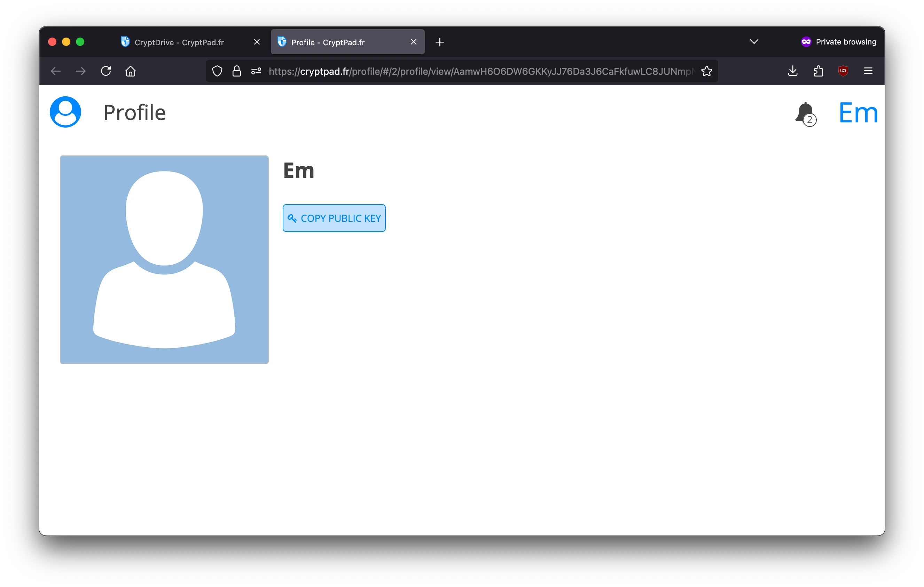Click the tracking protection shield icon
The image size is (924, 587).
(x=217, y=71)
